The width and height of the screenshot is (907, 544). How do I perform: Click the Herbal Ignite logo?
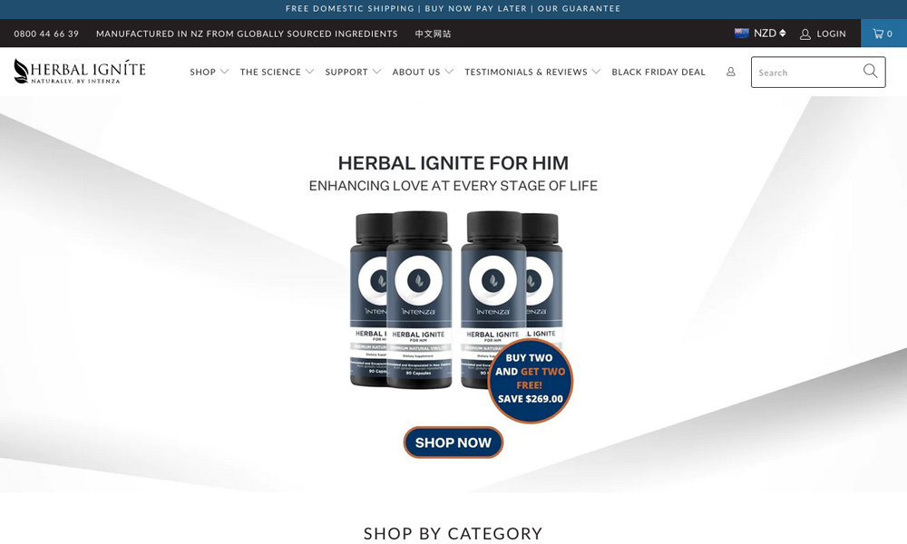point(80,72)
